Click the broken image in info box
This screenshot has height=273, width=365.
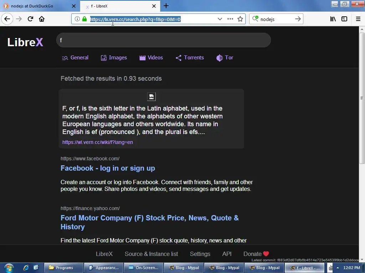click(151, 97)
